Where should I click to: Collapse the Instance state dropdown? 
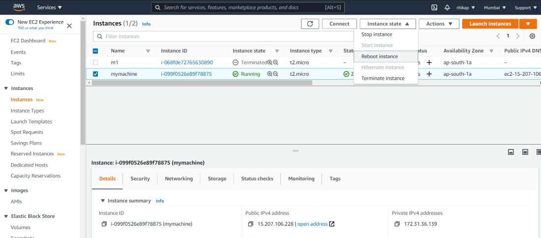coord(388,24)
